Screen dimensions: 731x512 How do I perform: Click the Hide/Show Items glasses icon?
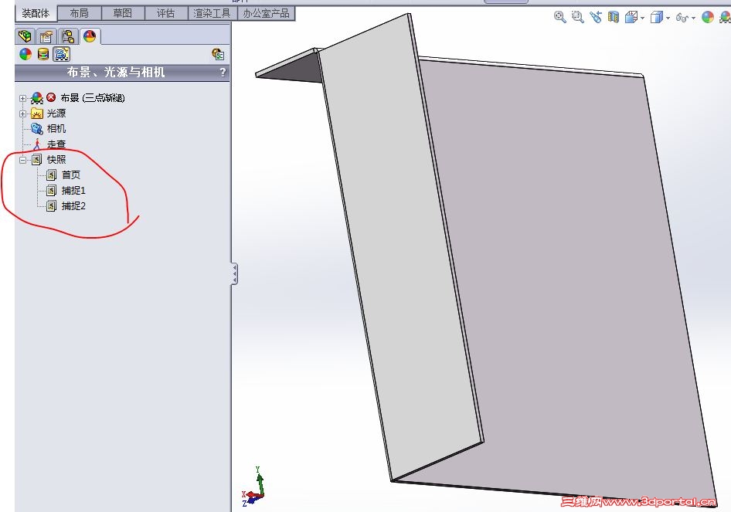click(682, 19)
